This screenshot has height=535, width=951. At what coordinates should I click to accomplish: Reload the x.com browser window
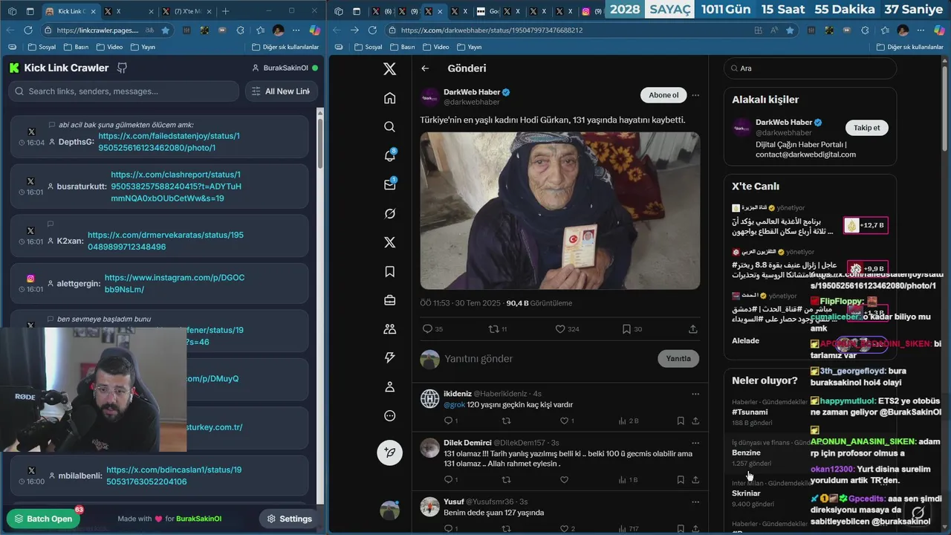[x=372, y=30]
